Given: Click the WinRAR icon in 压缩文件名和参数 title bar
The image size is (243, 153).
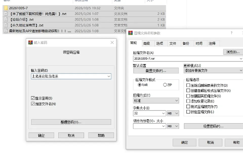Looking at the screenshot, I should pos(131,33).
